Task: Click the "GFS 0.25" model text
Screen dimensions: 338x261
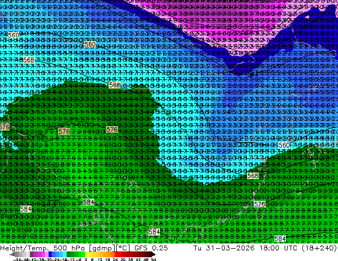Action: pos(151,248)
